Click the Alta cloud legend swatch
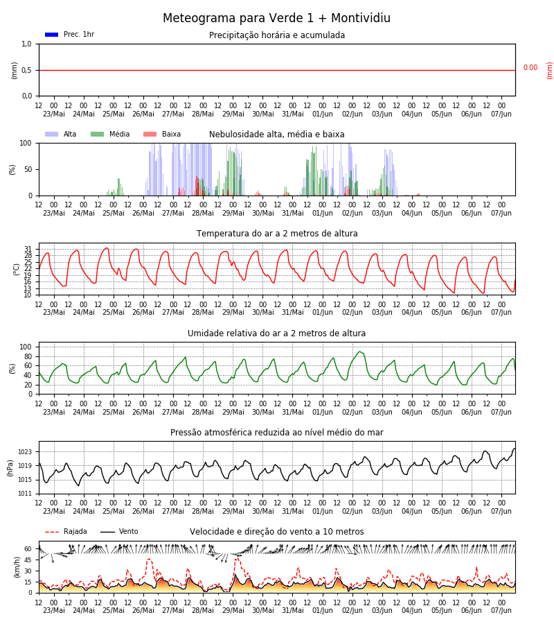Image resolution: width=554 pixels, height=624 pixels. click(x=52, y=134)
